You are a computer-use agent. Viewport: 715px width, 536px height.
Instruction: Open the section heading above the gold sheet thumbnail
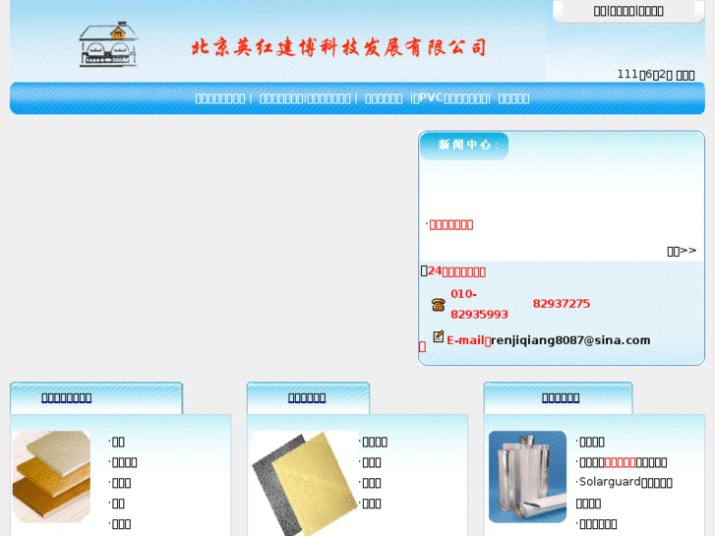(x=307, y=397)
